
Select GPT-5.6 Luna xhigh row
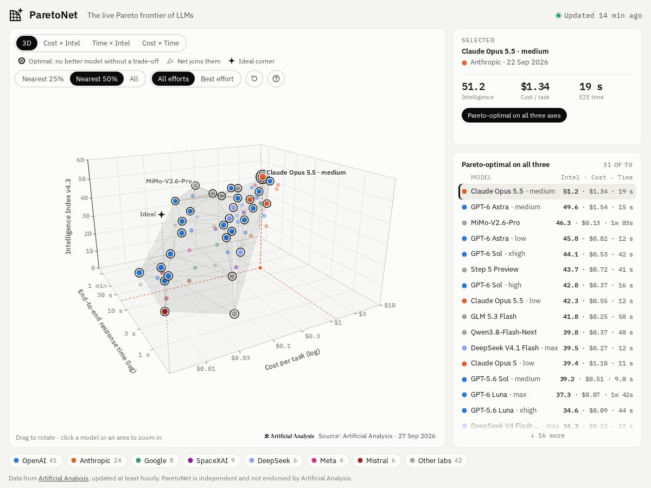point(547,410)
